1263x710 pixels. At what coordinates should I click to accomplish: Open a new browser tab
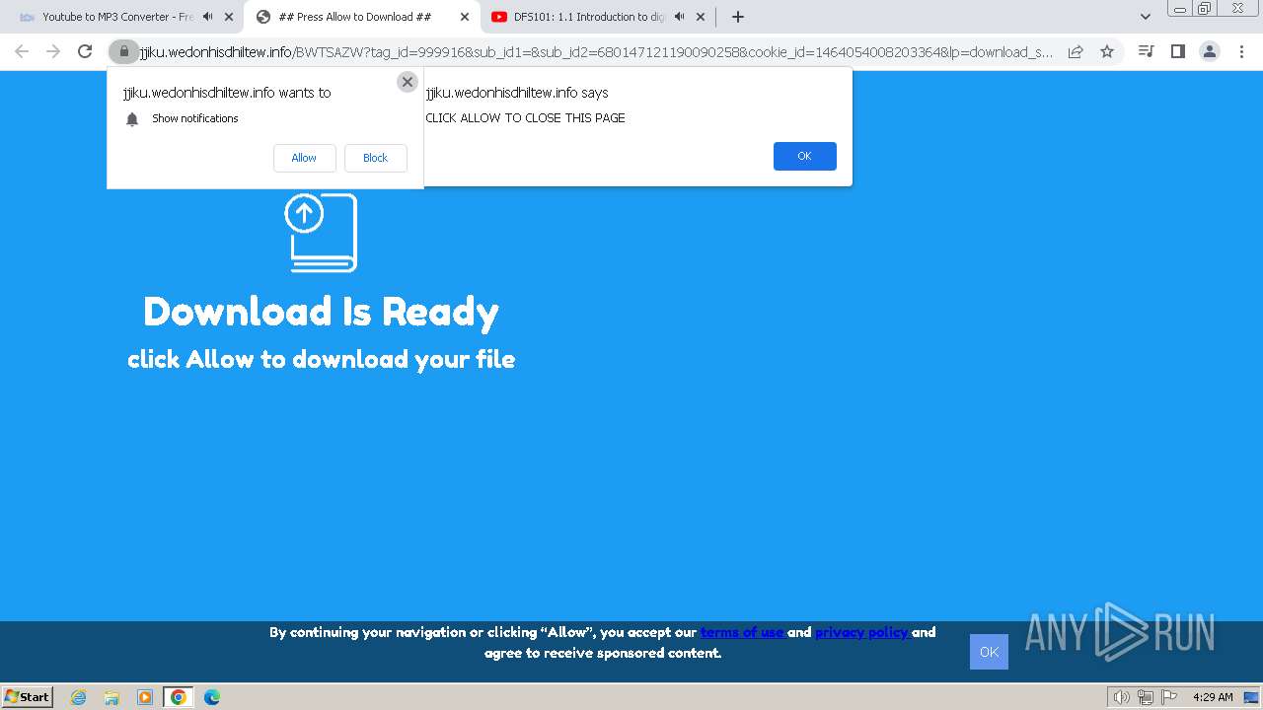coord(738,17)
